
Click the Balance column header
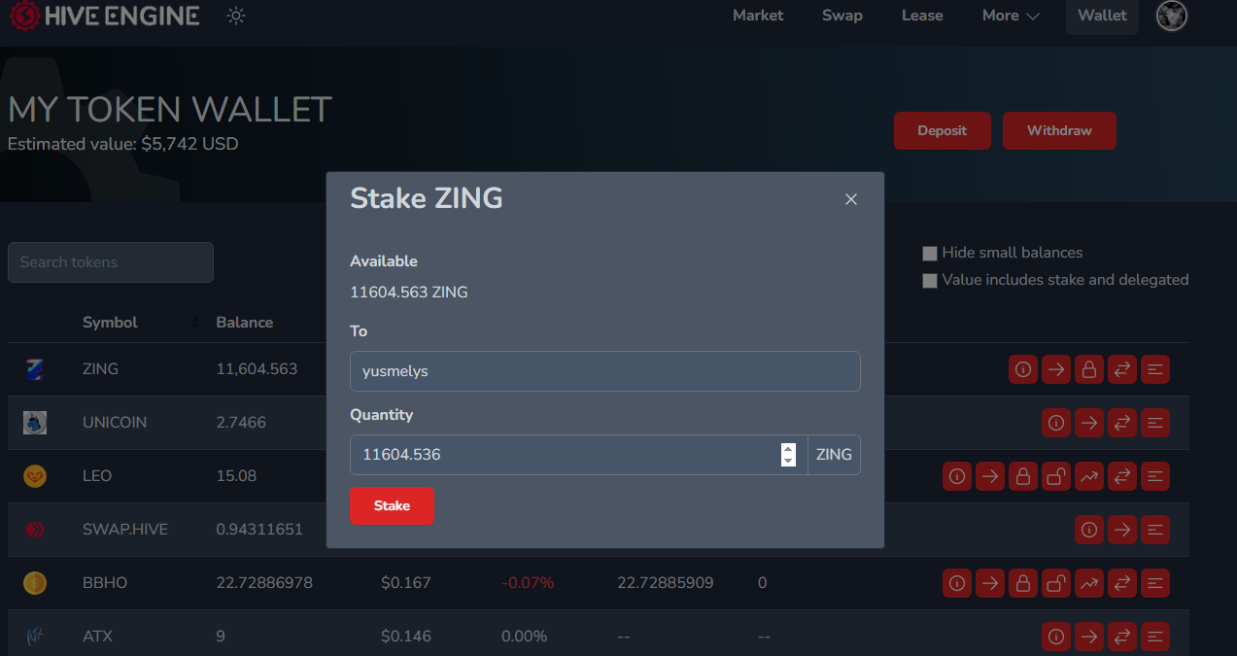(244, 323)
